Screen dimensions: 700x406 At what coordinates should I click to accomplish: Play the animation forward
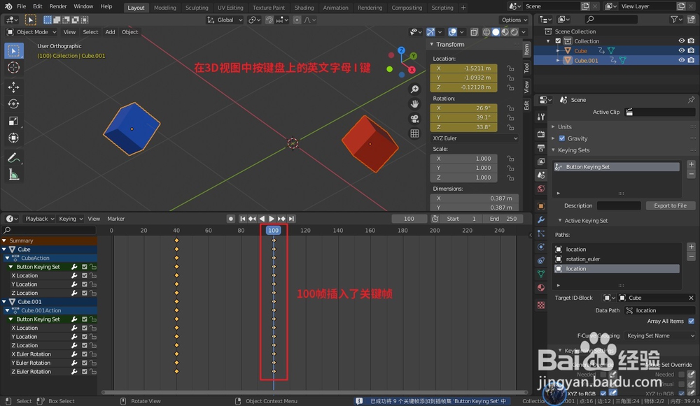point(272,219)
